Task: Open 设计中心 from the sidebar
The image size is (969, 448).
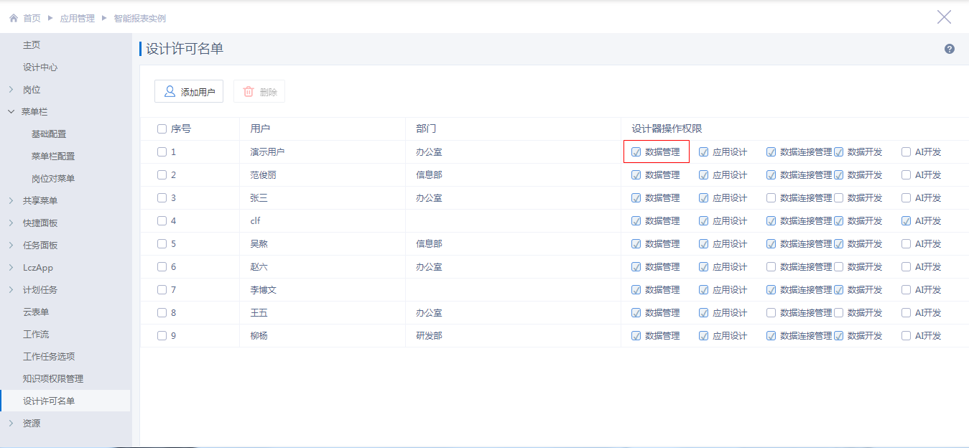Action: 40,67
